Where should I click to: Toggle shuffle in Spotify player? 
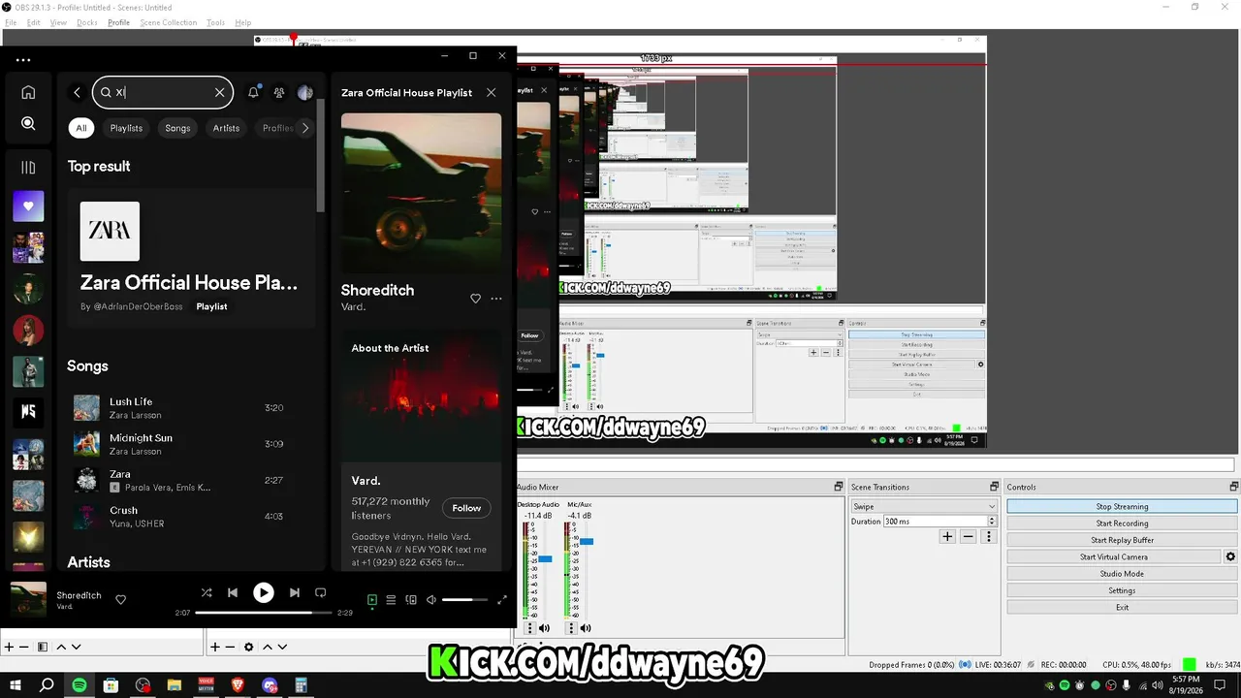(x=206, y=592)
